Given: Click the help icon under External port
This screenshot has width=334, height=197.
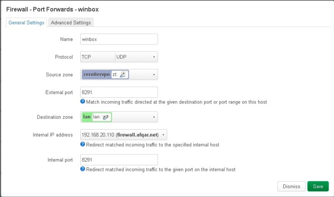Looking at the screenshot, I should coord(83,102).
